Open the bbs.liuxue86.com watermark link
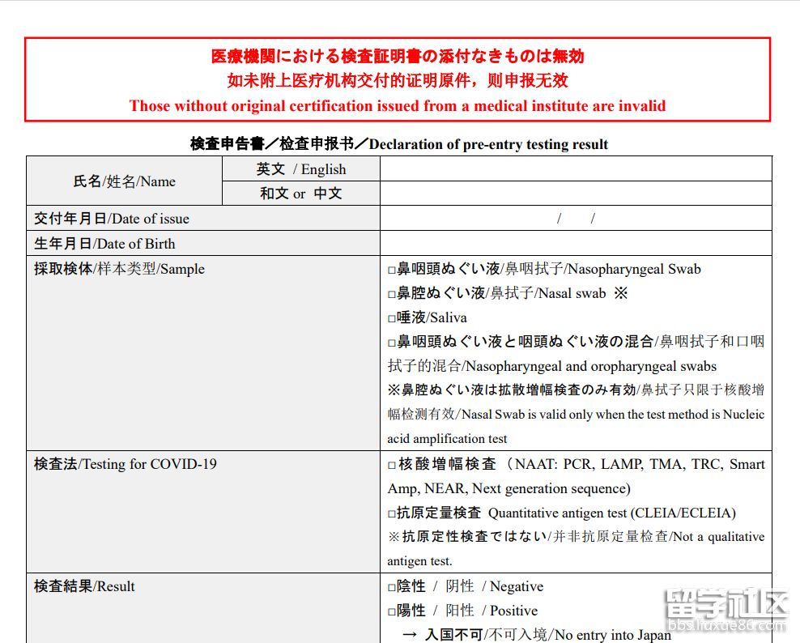Screen dimensions: 800x643 click(x=726, y=626)
